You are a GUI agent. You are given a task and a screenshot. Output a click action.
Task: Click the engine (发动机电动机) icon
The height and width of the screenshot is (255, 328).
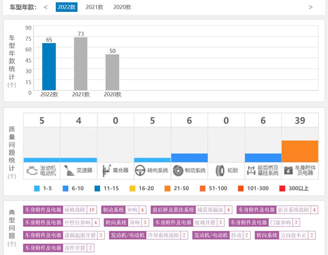pyautogui.click(x=32, y=171)
